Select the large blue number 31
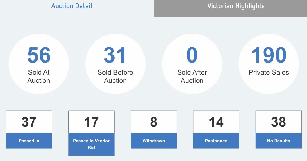307x161 pixels. tap(115, 55)
